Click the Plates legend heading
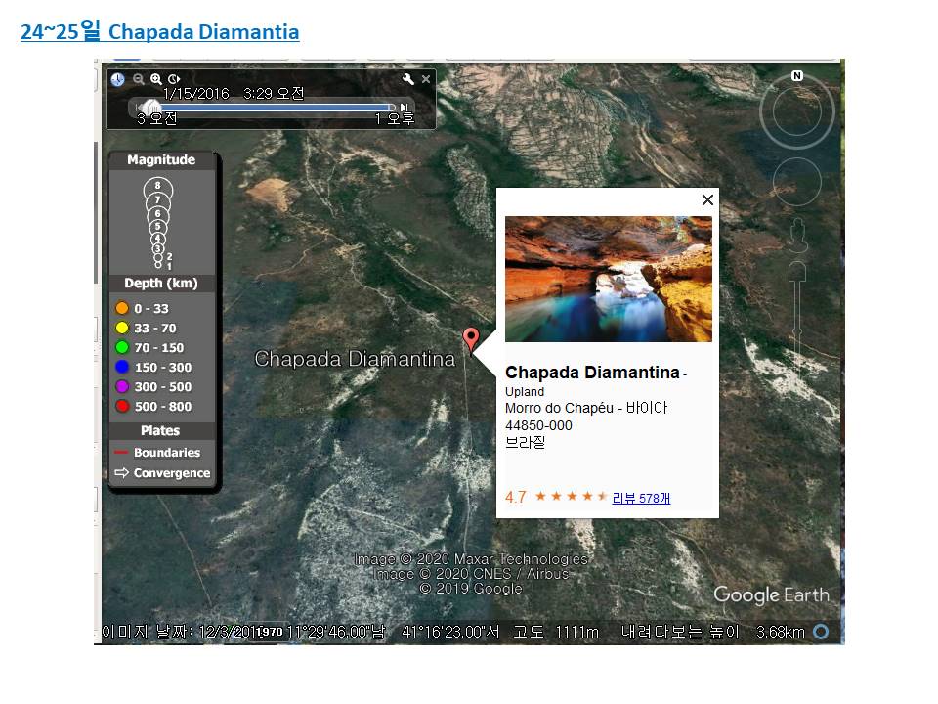The height and width of the screenshot is (704, 938). pos(160,430)
